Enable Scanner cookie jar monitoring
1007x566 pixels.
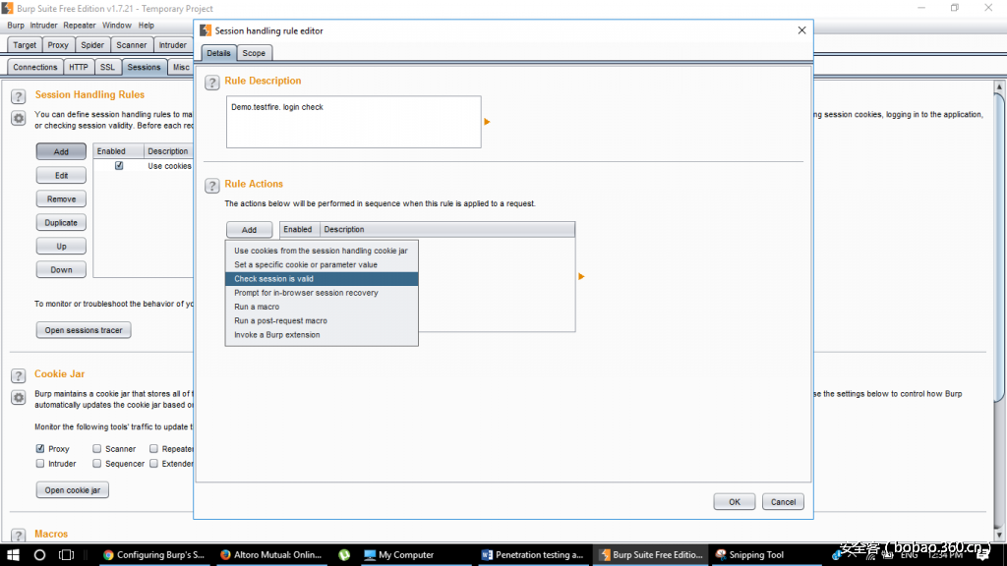pos(97,448)
